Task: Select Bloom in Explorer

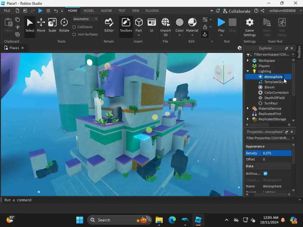Action: pos(269,87)
